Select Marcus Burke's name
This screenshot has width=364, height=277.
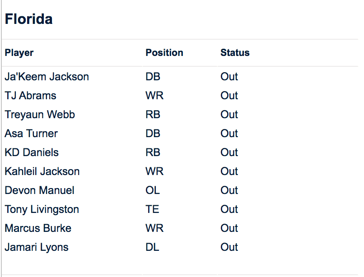(38, 228)
